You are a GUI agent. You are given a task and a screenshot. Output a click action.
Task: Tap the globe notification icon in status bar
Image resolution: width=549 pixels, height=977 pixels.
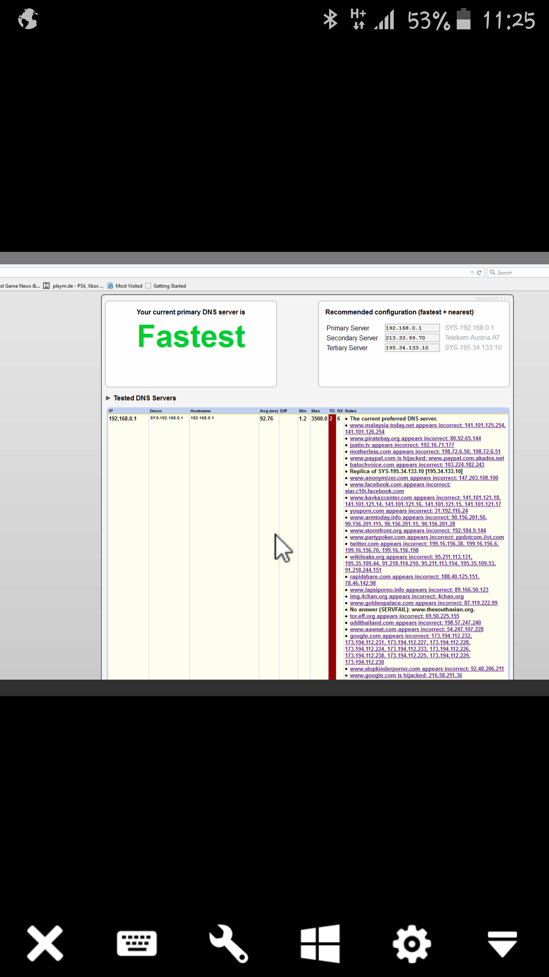coord(28,19)
